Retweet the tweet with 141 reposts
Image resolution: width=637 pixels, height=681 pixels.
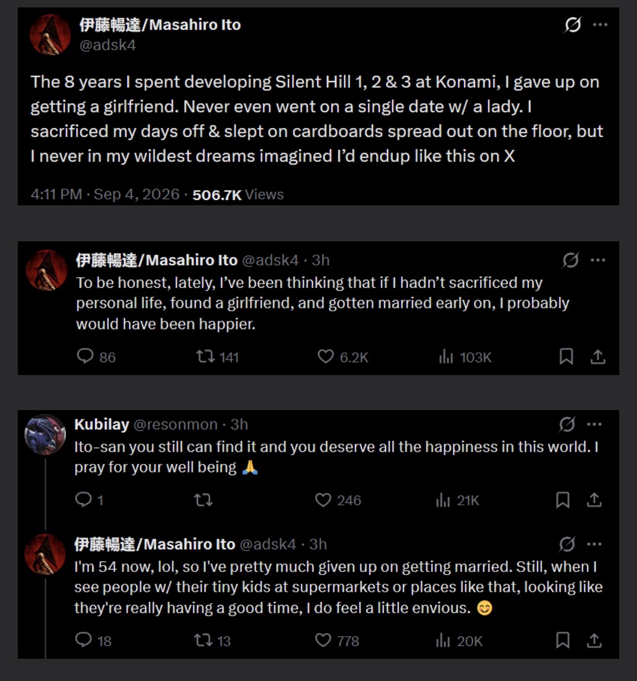pyautogui.click(x=205, y=356)
